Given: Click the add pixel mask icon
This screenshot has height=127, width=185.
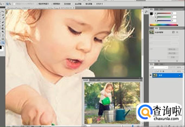Looking at the screenshot, I should point(173,32).
